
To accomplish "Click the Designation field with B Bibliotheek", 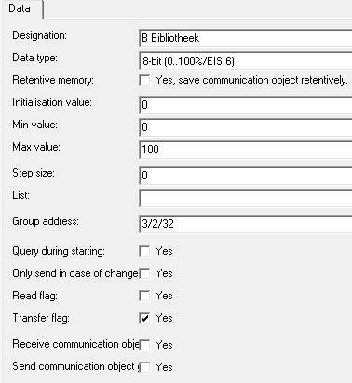I will (246, 38).
